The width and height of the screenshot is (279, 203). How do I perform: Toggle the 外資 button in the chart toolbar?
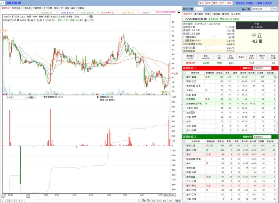tap(11, 17)
